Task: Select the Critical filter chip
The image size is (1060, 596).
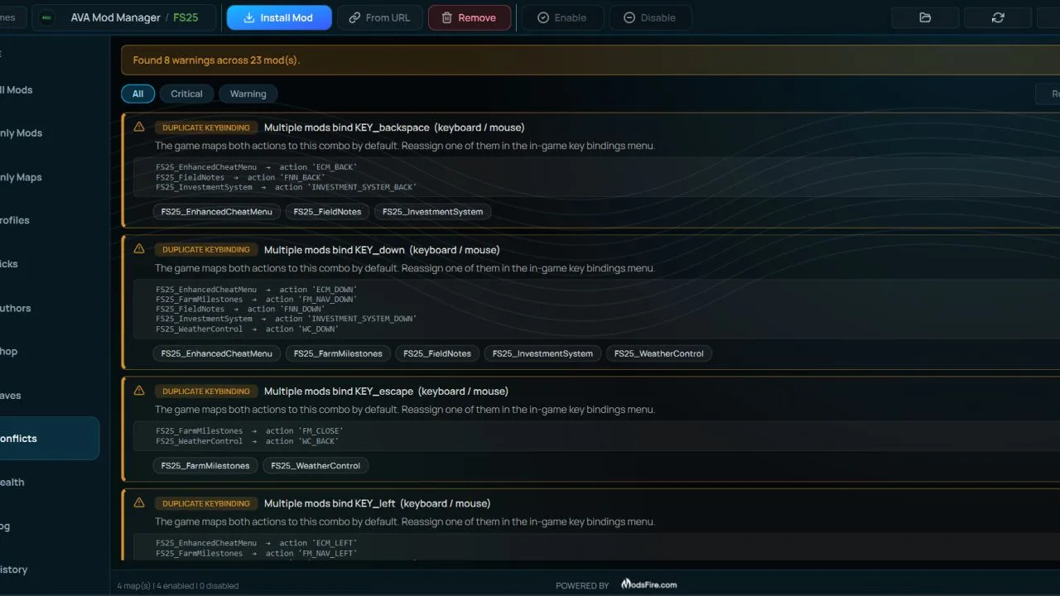Action: 186,94
